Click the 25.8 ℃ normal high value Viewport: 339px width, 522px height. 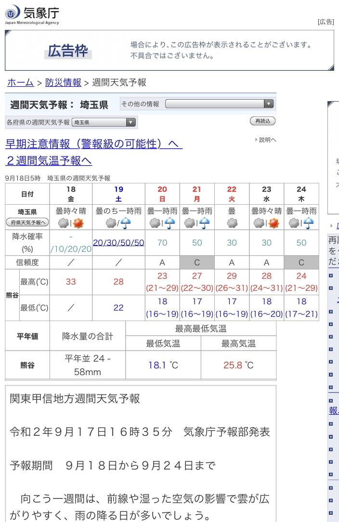[238, 365]
